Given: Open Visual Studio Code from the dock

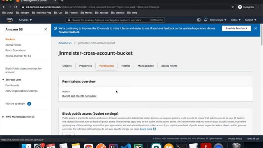Looking at the screenshot, I should point(126,146).
